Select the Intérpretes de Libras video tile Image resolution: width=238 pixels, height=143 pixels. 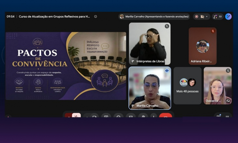click(150, 44)
